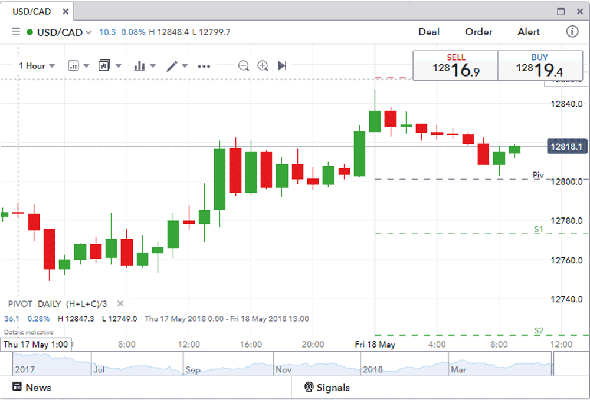
Task: Select the pencil drawing tool
Action: (x=172, y=66)
